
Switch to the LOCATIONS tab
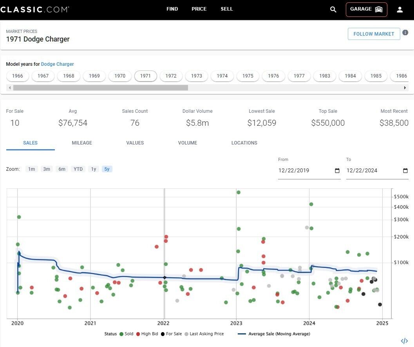point(244,143)
